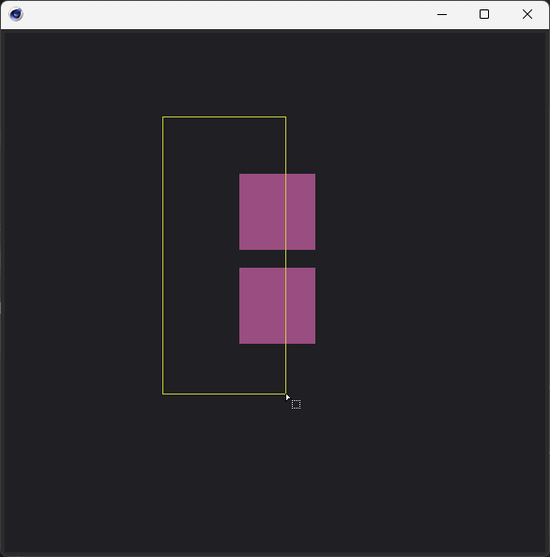This screenshot has width=550, height=557.
Task: Maximize the window
Action: tap(484, 15)
